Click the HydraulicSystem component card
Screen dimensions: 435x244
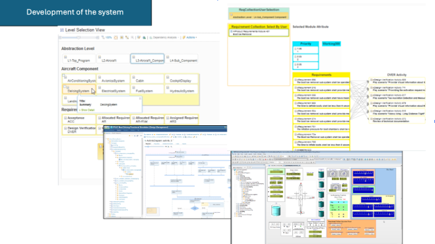tap(183, 90)
